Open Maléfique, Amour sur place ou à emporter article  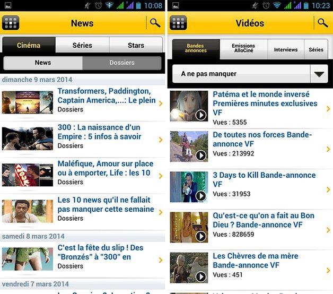pyautogui.click(x=106, y=168)
